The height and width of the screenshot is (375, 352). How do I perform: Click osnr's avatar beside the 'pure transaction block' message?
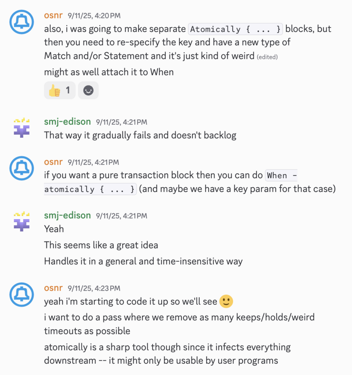pos(22,168)
